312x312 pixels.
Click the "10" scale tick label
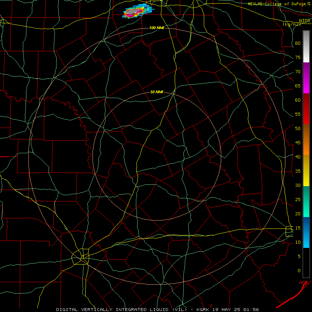[x=298, y=242]
